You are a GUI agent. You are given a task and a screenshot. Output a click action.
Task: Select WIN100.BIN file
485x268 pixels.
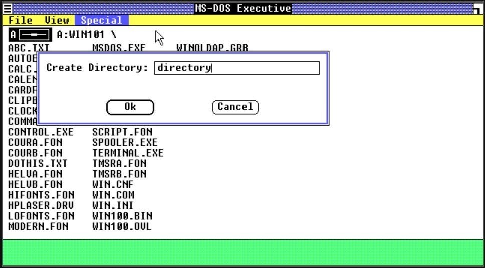122,216
